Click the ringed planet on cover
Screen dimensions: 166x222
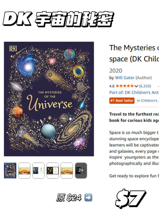tap(48, 131)
